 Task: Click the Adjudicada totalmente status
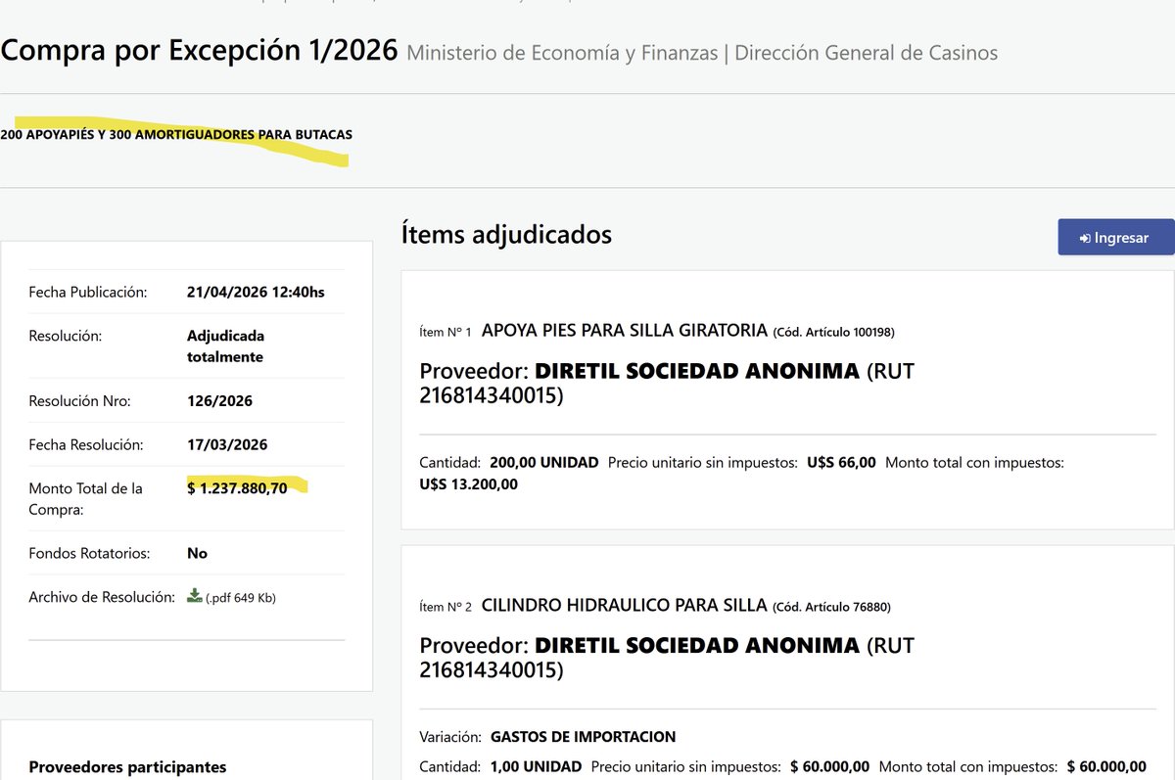226,346
